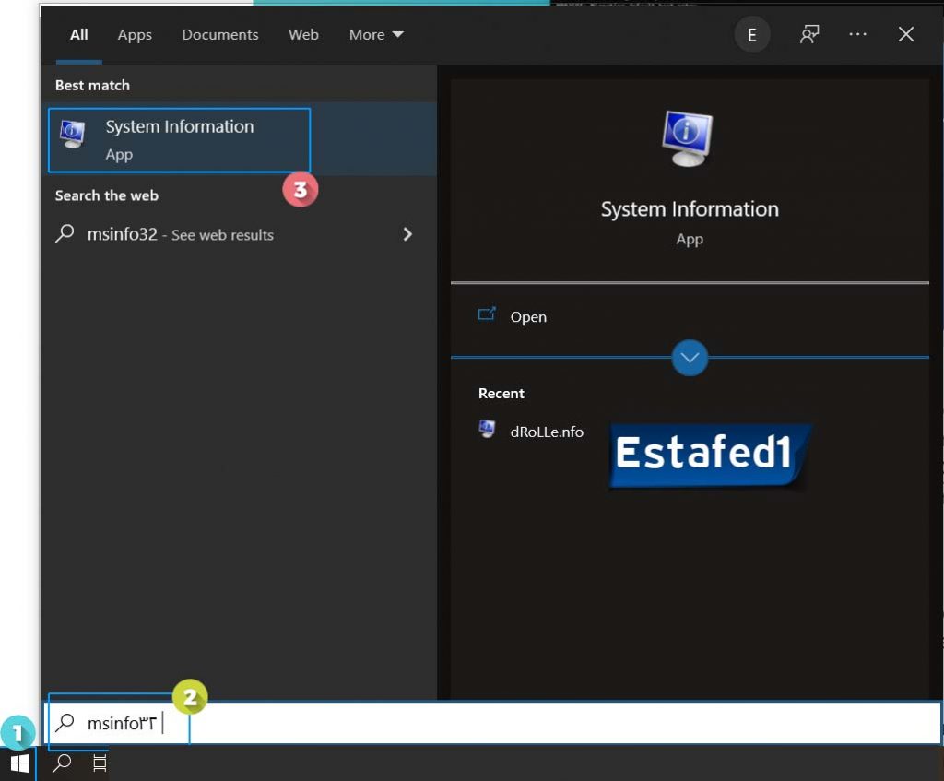Viewport: 944px width, 781px height.
Task: Switch to the Documents tab
Action: pos(219,34)
